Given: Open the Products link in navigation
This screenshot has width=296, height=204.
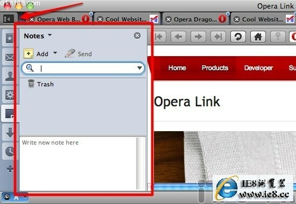Looking at the screenshot, I should click(x=215, y=68).
